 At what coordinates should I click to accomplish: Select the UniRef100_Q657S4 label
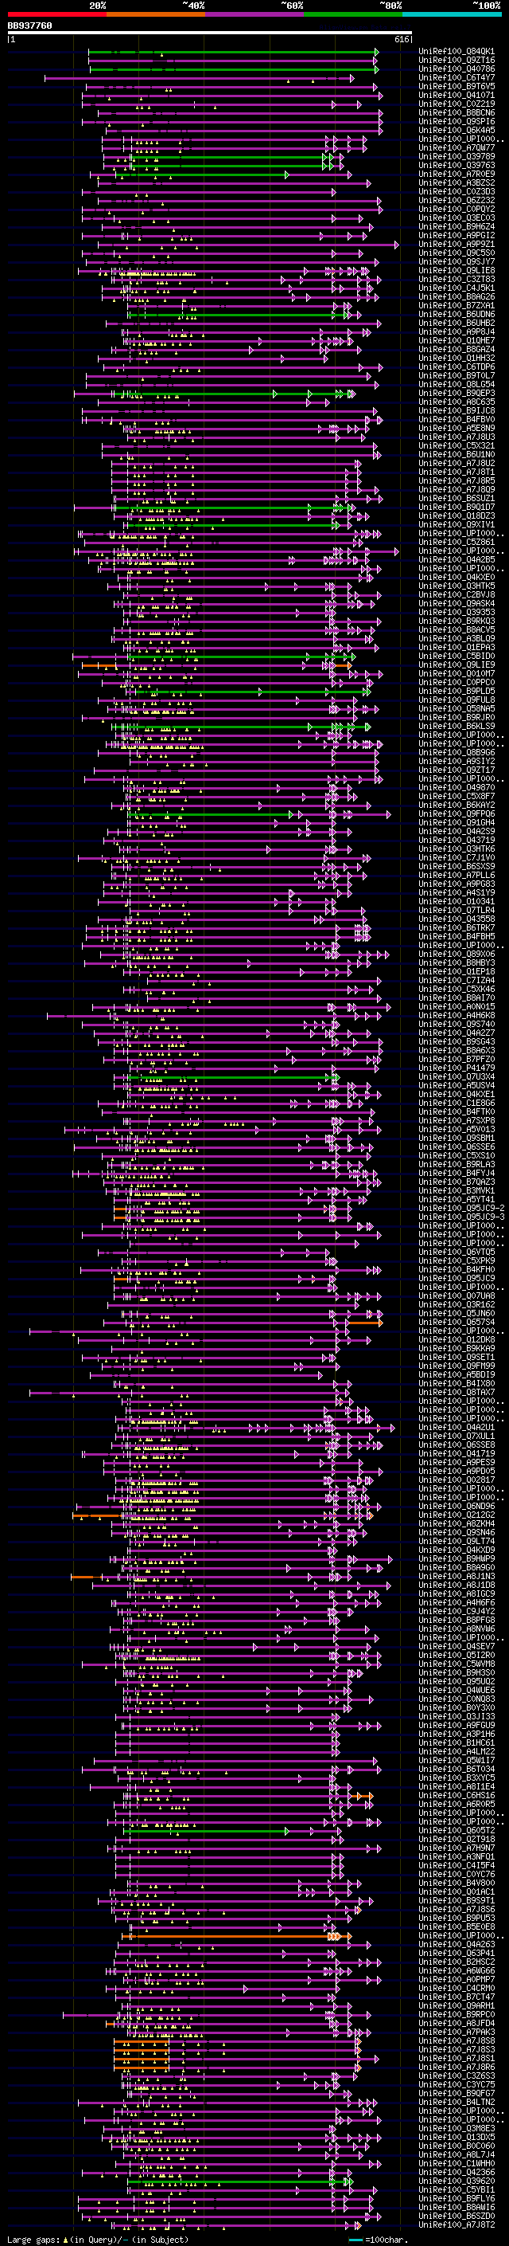tap(457, 1323)
